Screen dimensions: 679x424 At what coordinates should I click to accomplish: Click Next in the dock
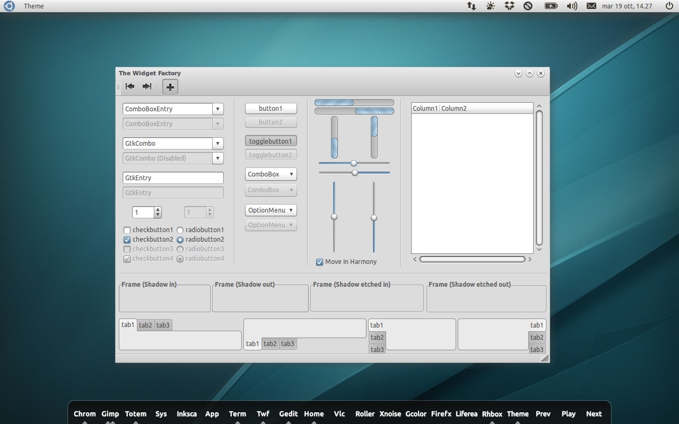point(594,414)
